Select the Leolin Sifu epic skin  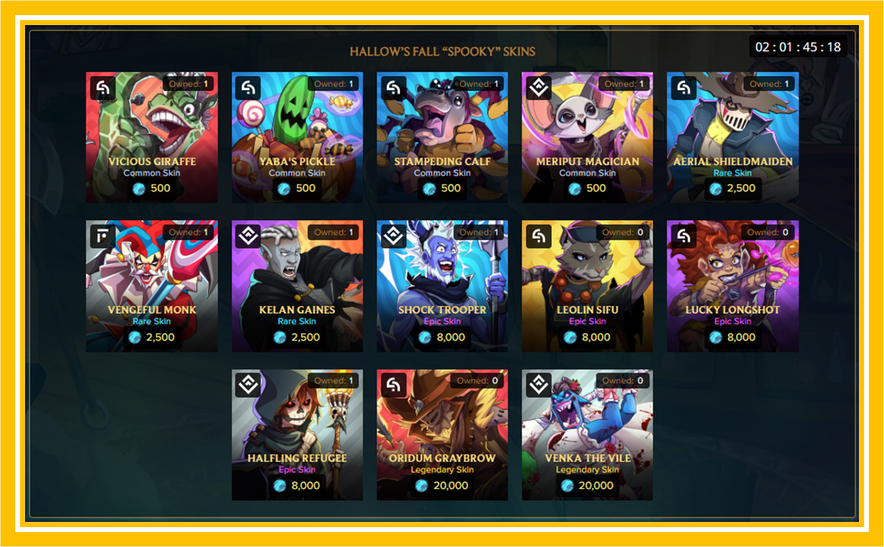pyautogui.click(x=587, y=286)
